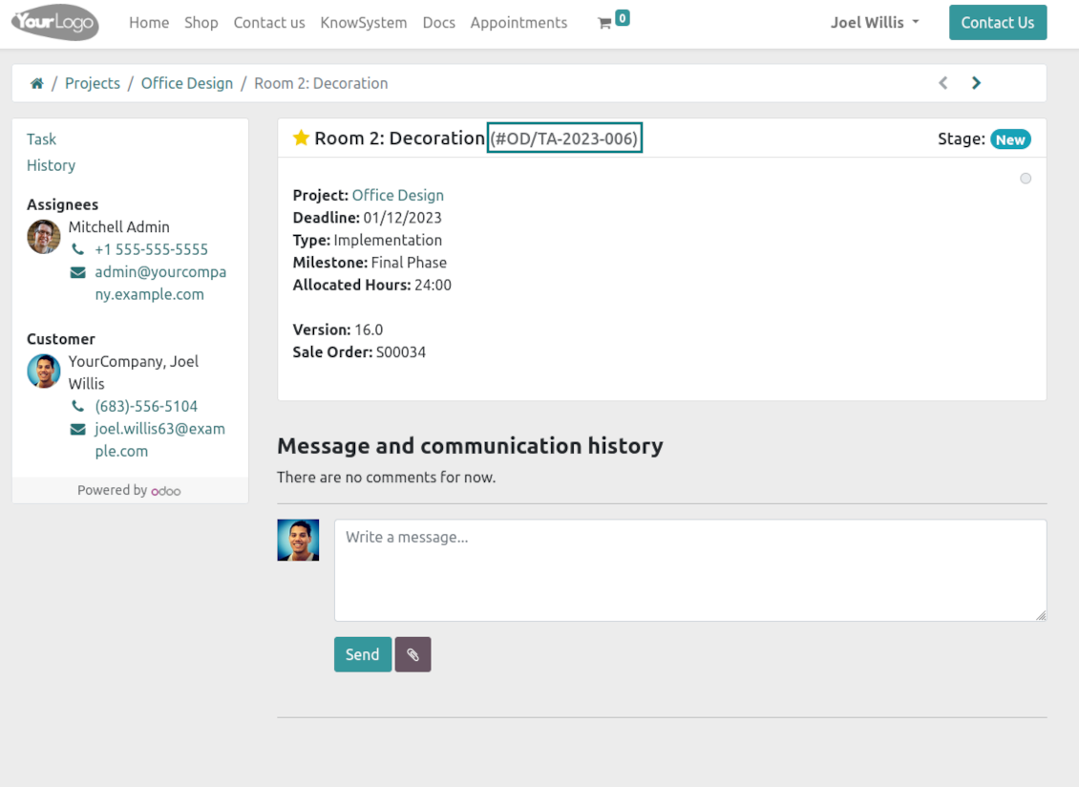Click the Send button

coord(363,654)
